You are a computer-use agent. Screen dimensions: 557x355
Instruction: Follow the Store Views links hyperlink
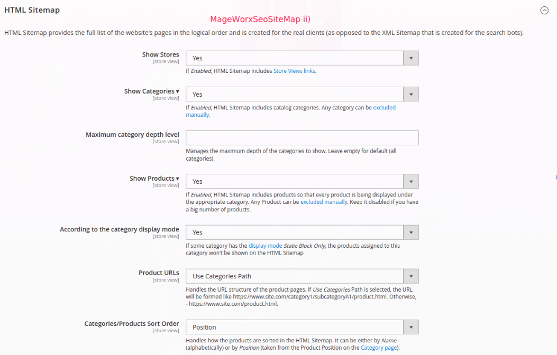(x=294, y=71)
